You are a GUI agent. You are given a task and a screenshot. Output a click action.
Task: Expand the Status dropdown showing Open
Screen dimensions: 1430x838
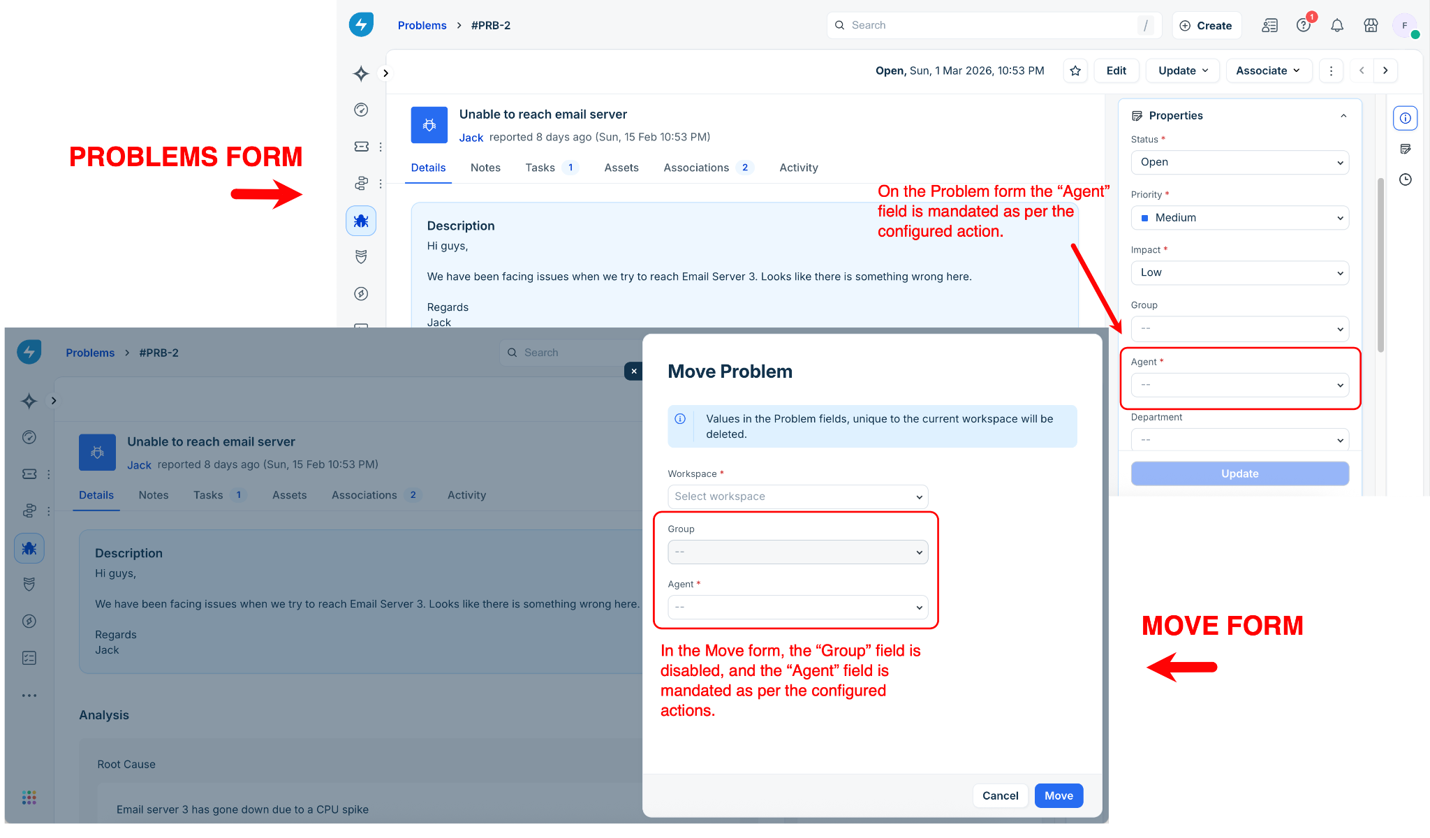[x=1239, y=163]
